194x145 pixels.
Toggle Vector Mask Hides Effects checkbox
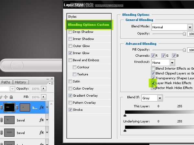153,88
